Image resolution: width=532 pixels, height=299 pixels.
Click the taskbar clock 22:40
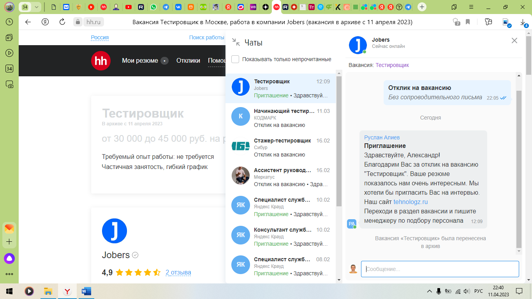click(x=498, y=291)
